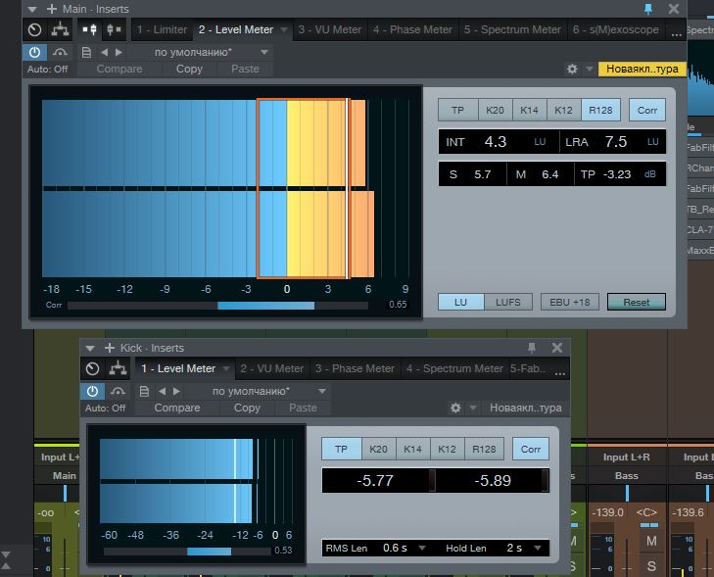The height and width of the screenshot is (577, 714).
Task: Switch to 4 - Phase Meter tab in Main
Action: pyautogui.click(x=412, y=29)
